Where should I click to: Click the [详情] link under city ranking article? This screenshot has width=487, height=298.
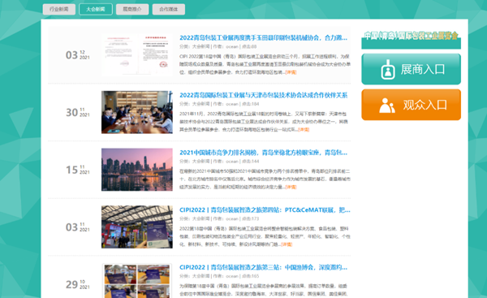(x=291, y=187)
